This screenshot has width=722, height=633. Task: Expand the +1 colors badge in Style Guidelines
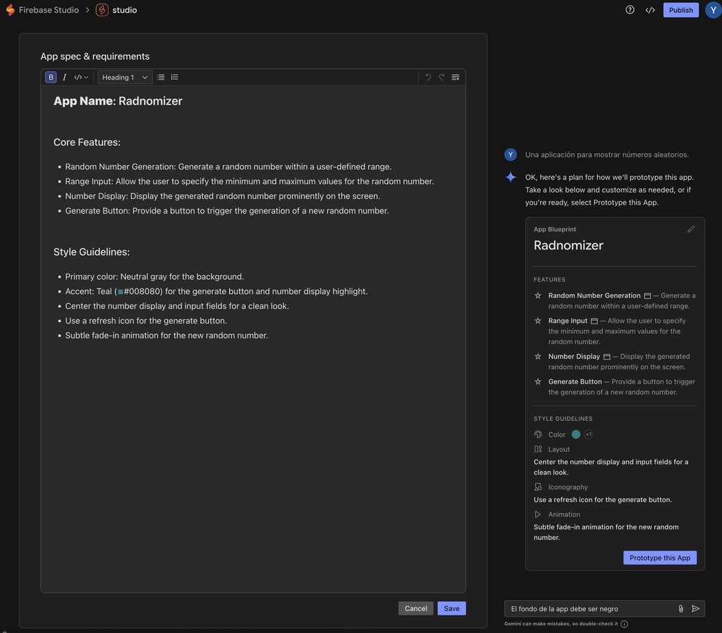(587, 434)
